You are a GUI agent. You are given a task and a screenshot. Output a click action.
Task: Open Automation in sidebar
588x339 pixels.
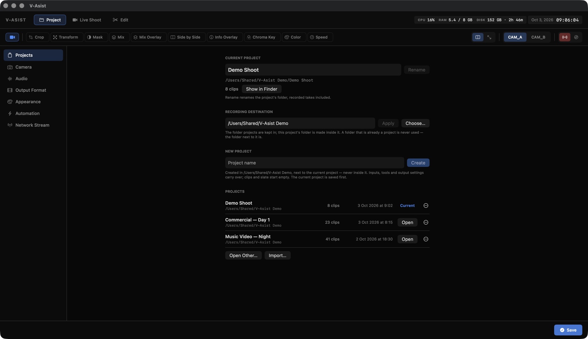33,113
